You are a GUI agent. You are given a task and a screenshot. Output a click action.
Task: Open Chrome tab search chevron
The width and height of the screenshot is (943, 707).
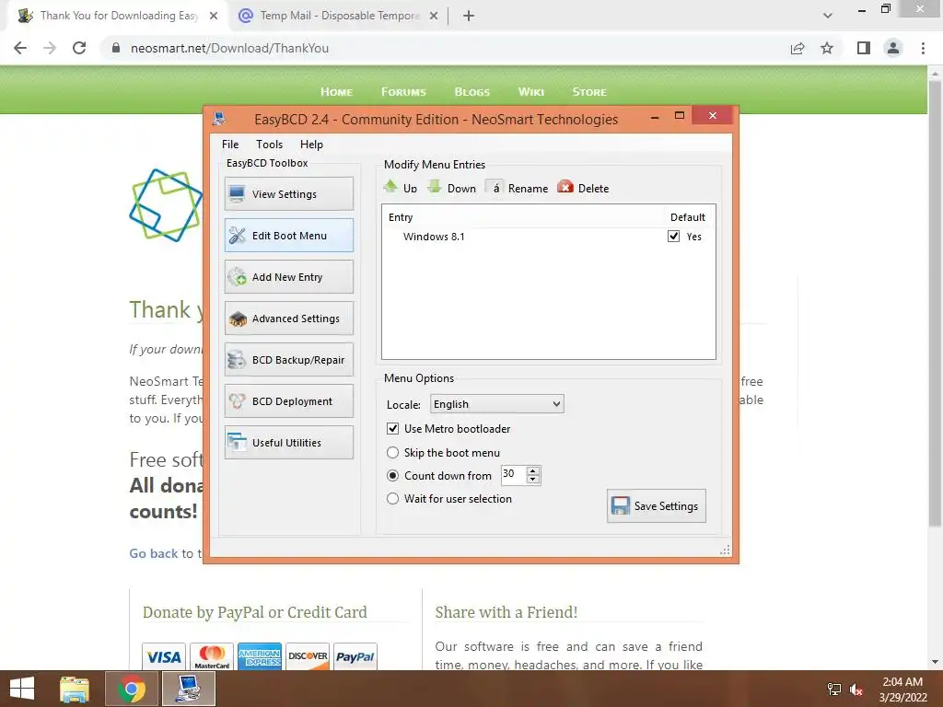tap(828, 16)
